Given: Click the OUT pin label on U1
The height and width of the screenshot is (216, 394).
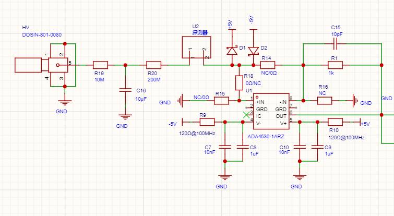Looking at the screenshot, I should (x=281, y=116).
